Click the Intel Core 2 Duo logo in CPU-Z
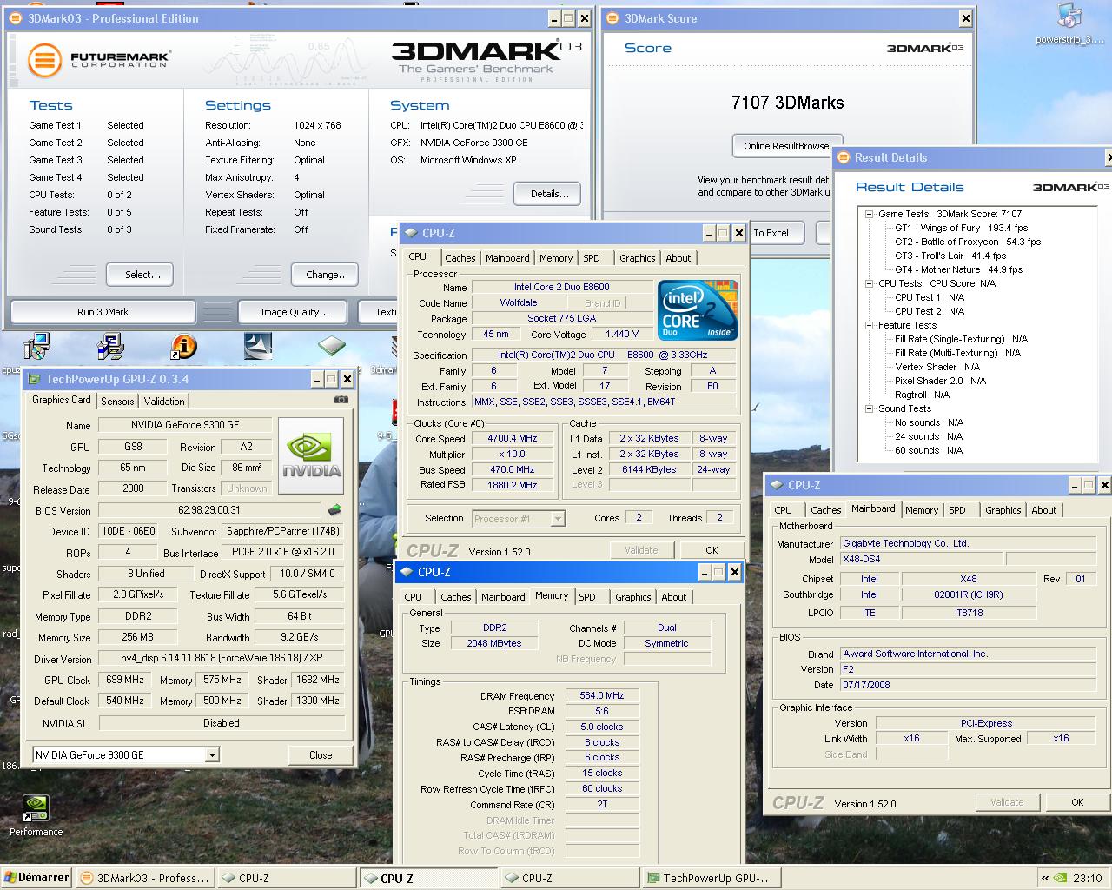The image size is (1112, 890). pos(698,309)
